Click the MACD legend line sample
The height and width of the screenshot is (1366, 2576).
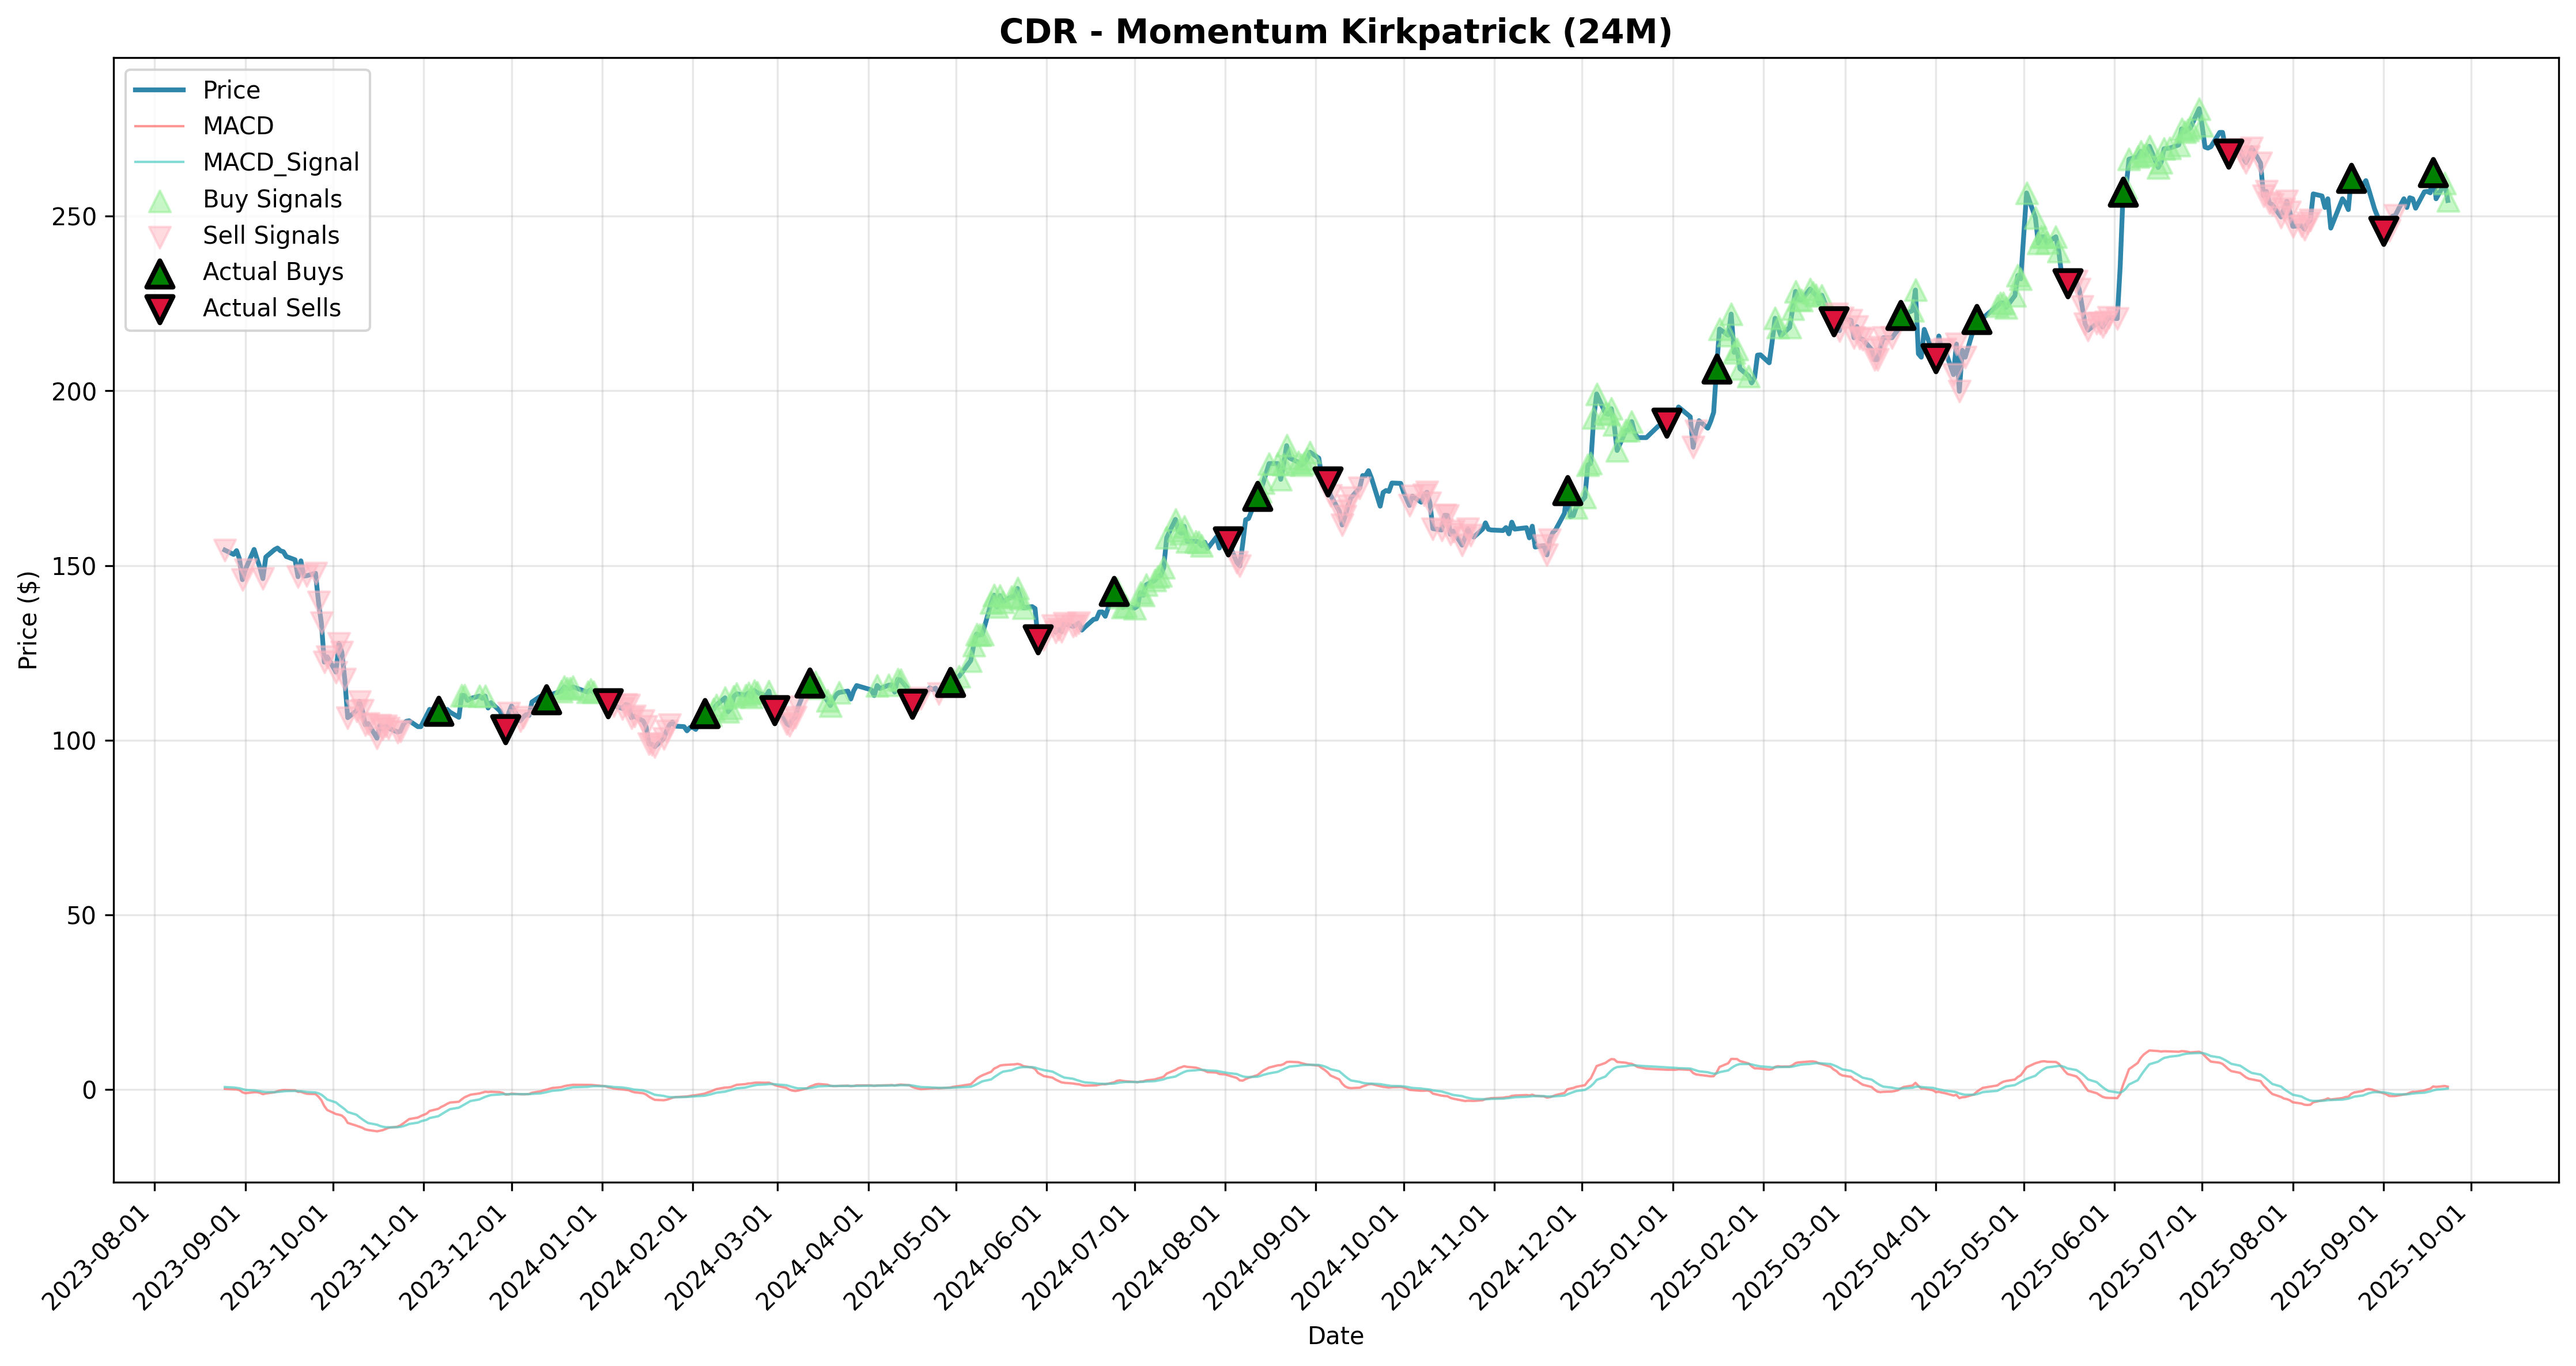(x=159, y=126)
